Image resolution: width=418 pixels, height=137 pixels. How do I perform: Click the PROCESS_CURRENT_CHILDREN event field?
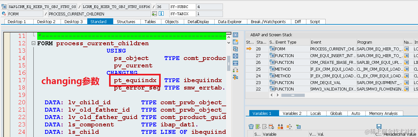click(x=99, y=14)
